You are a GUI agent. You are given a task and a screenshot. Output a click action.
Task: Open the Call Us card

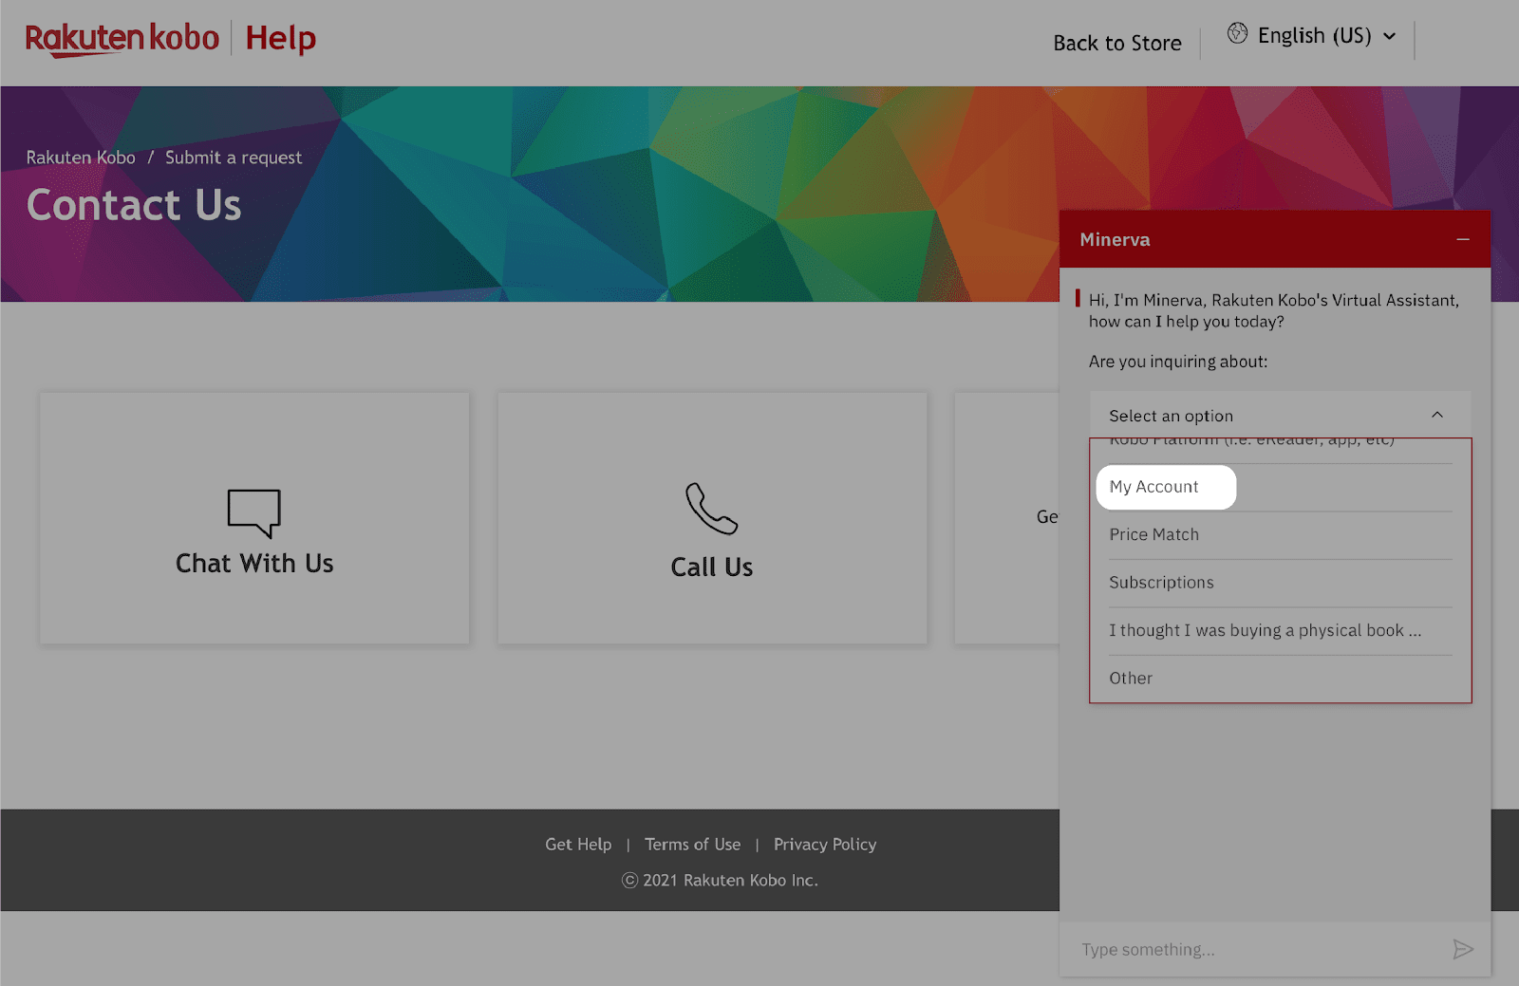click(712, 518)
